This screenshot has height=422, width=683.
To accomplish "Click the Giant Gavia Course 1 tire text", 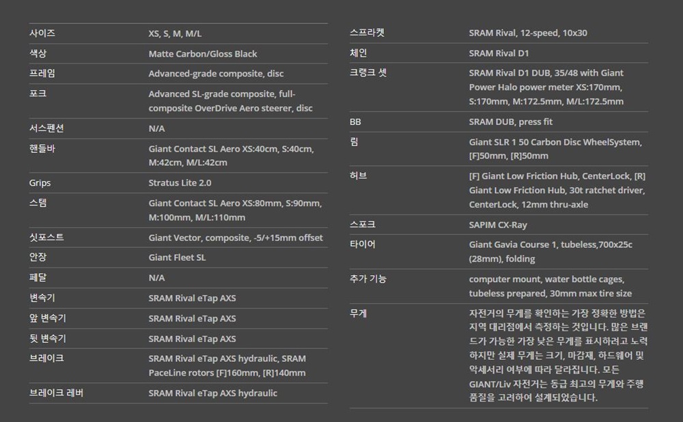I will pos(550,251).
